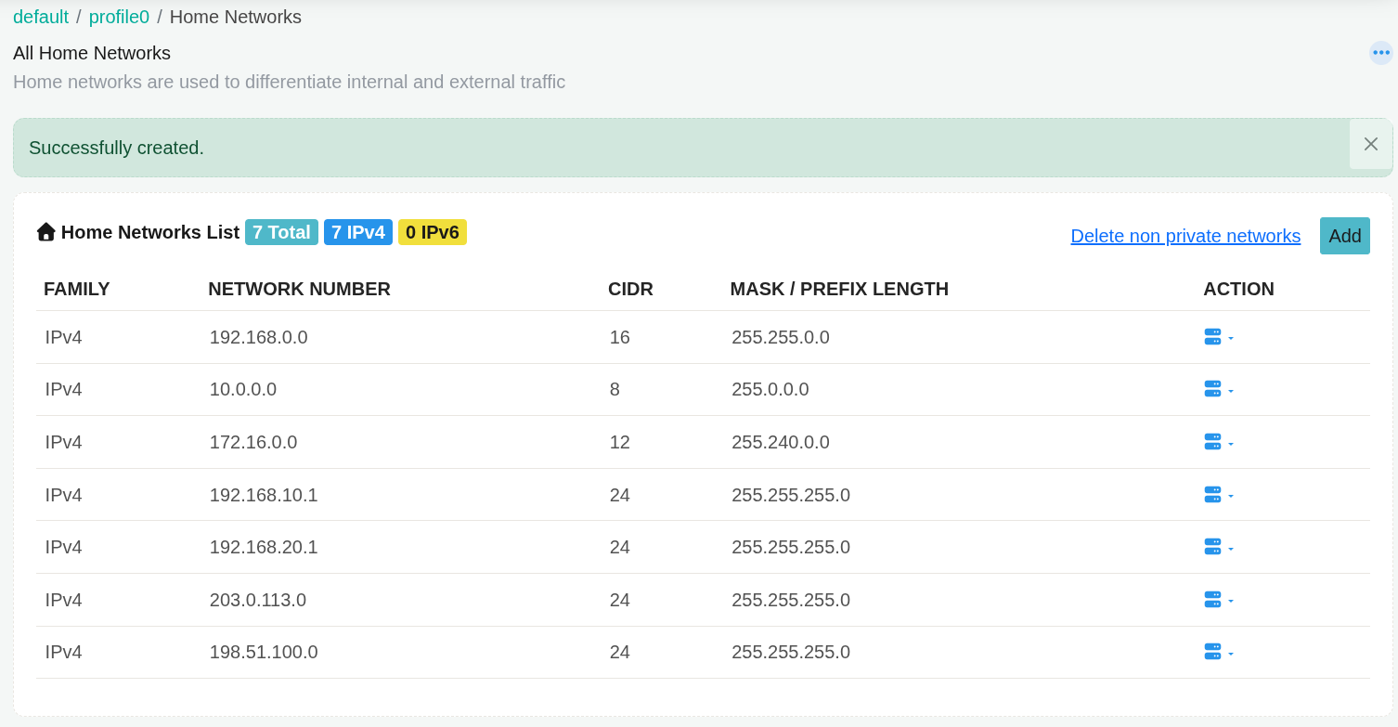Click the '7 IPv4' badge
Viewport: 1398px width, 727px height.
pyautogui.click(x=358, y=232)
